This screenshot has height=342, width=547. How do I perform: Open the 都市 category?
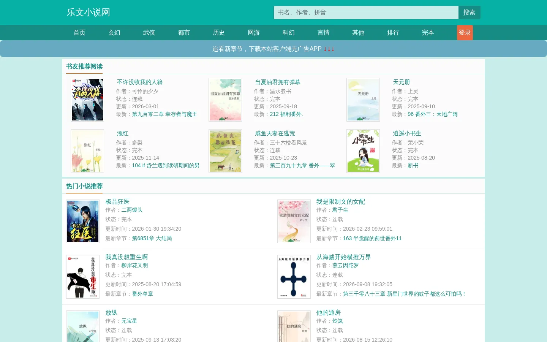pyautogui.click(x=184, y=33)
